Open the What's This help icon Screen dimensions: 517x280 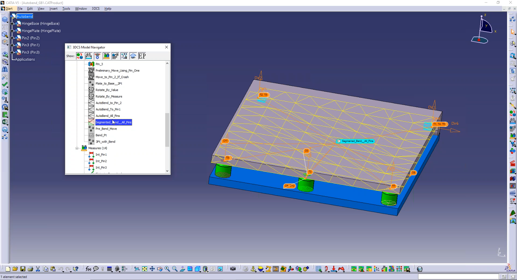pos(75,269)
